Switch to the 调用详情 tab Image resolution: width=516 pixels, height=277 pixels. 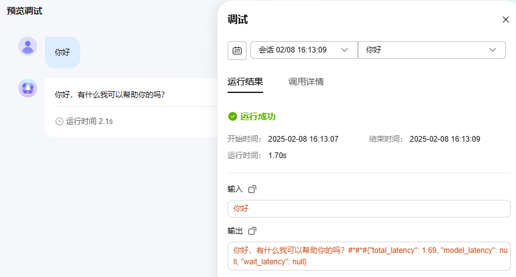tap(306, 82)
